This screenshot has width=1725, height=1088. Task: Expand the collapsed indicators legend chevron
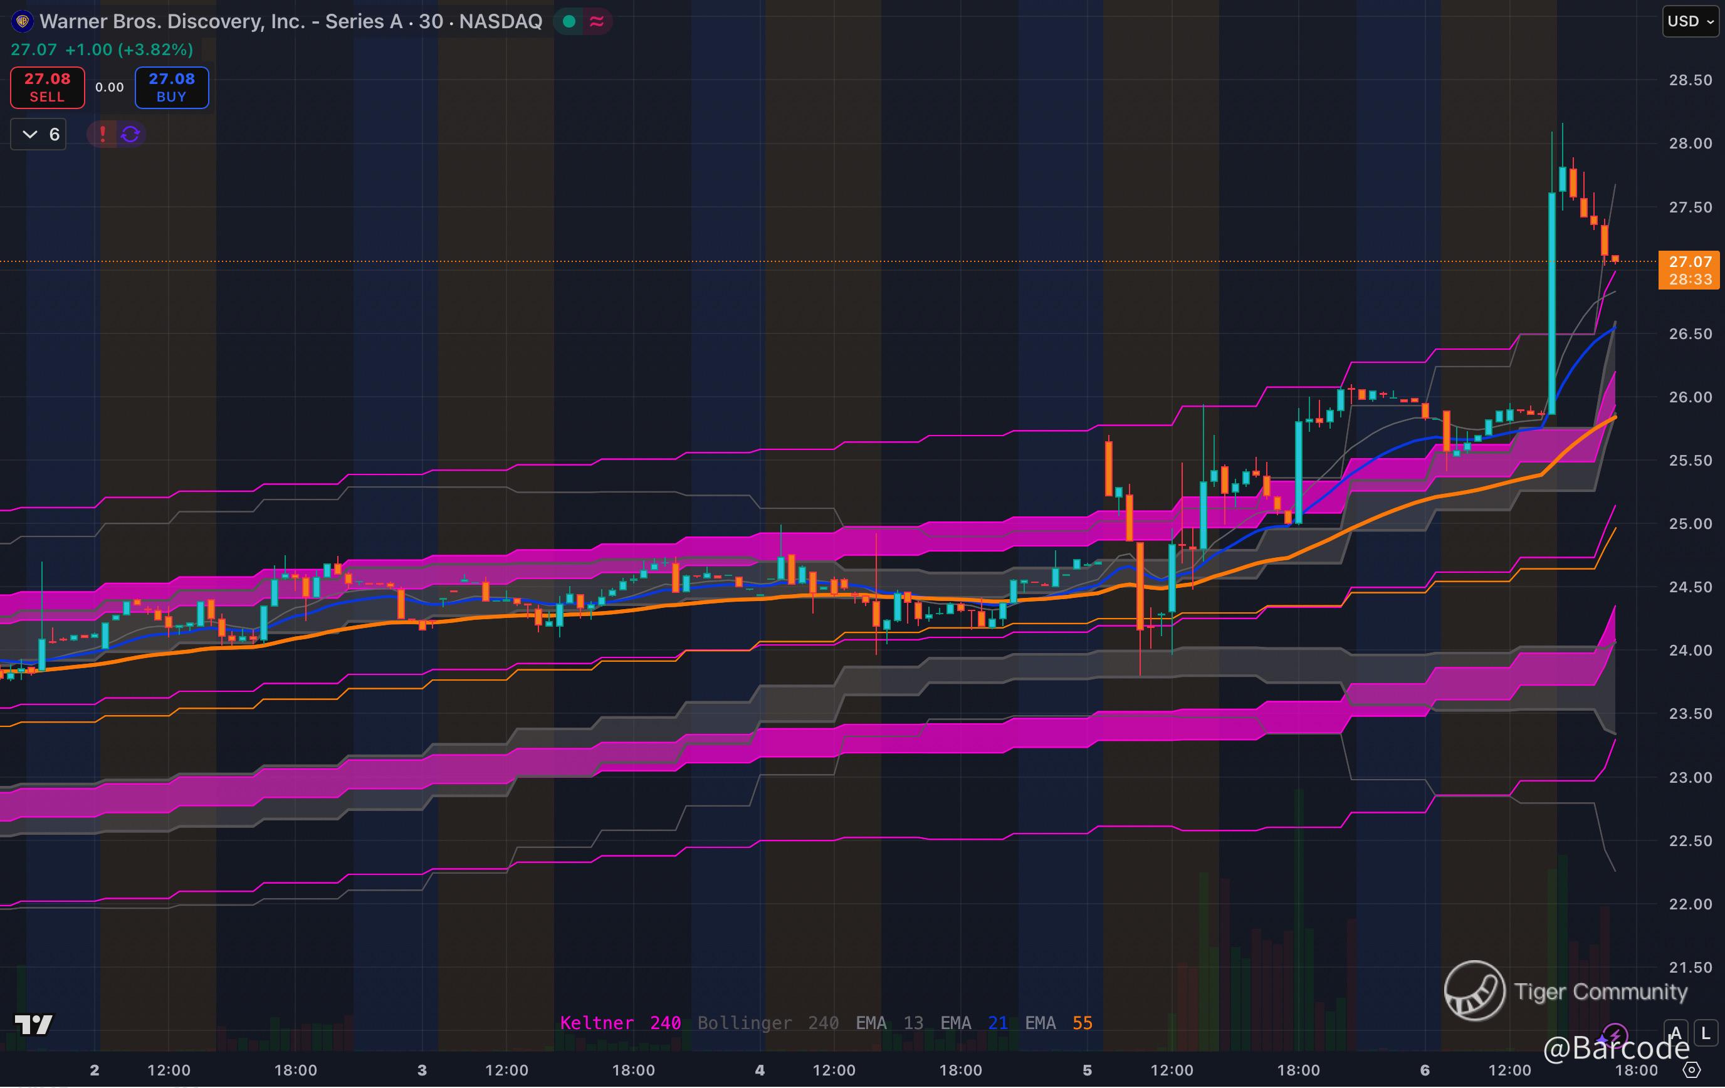click(30, 134)
